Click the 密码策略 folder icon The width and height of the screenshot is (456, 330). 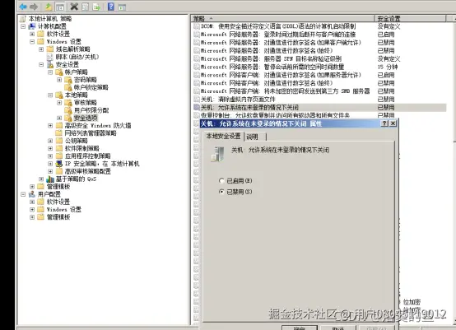click(68, 80)
